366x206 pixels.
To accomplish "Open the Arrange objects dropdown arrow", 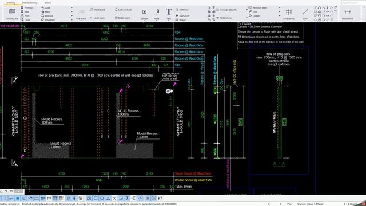I will pos(247,10).
